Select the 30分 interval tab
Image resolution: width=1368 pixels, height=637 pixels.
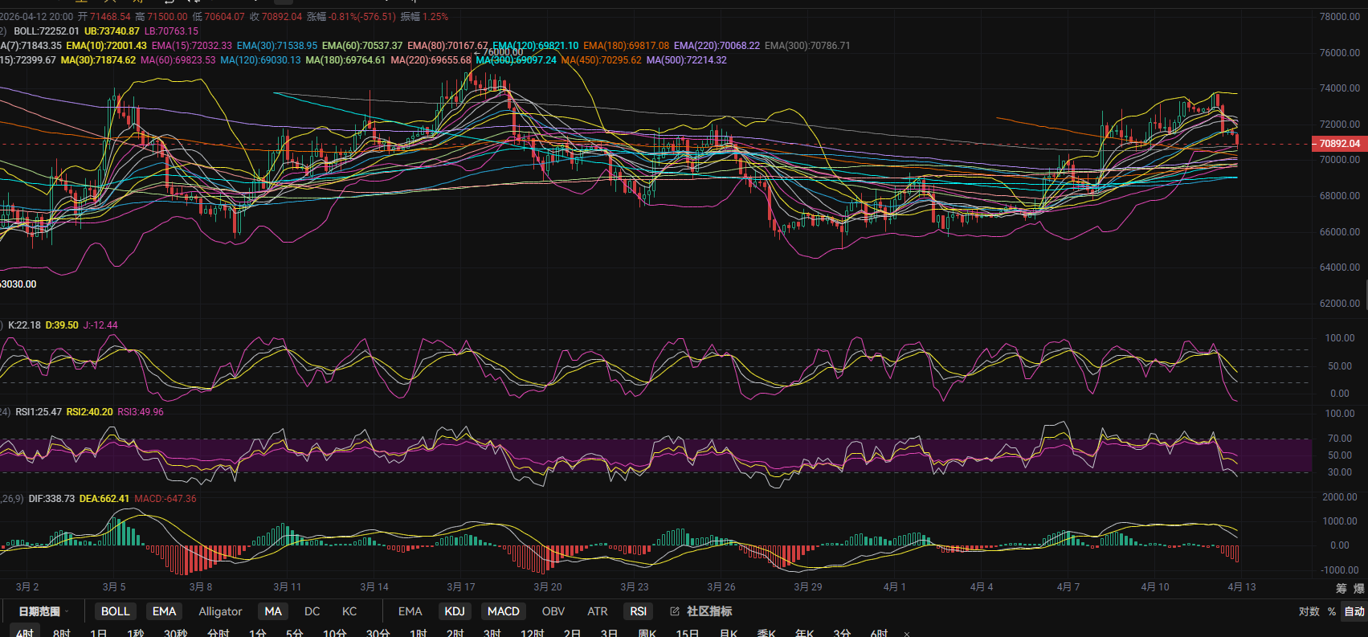coord(378,633)
